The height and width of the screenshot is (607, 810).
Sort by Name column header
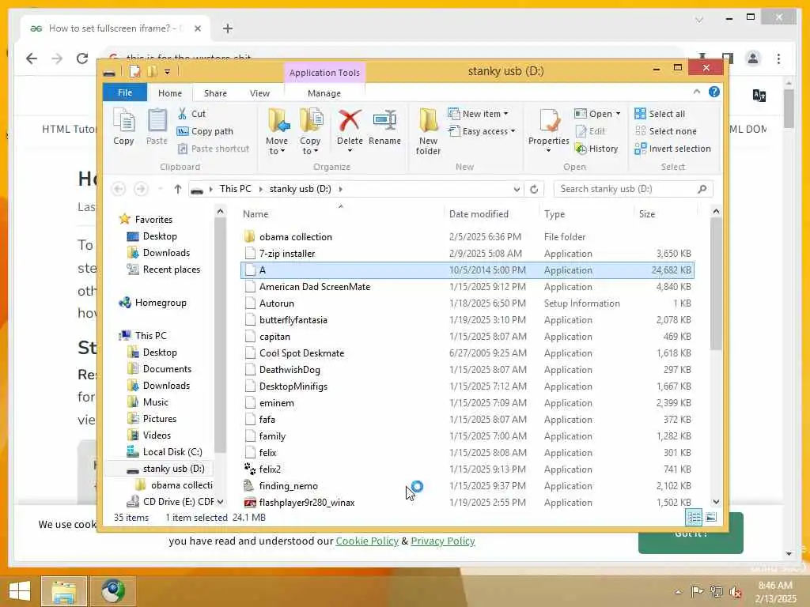[340, 213]
